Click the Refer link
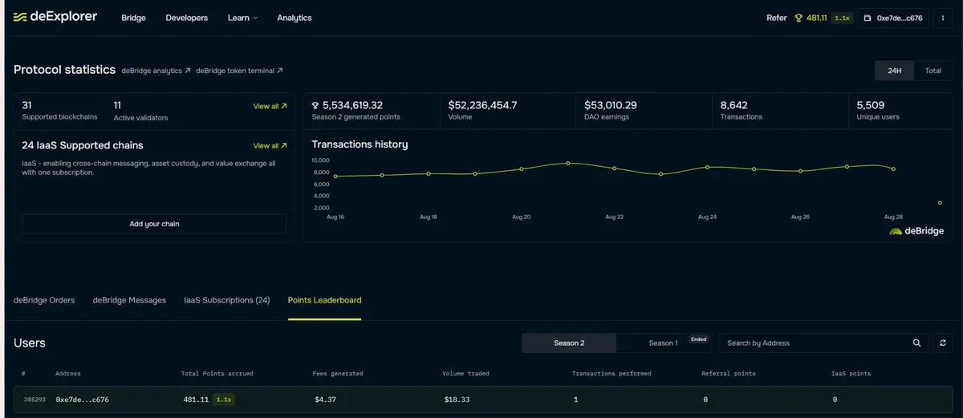 coord(777,18)
